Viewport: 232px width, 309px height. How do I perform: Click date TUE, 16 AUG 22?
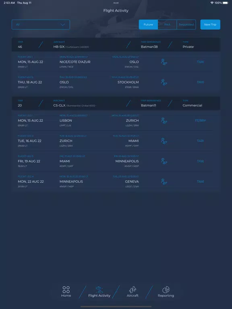coord(29,141)
